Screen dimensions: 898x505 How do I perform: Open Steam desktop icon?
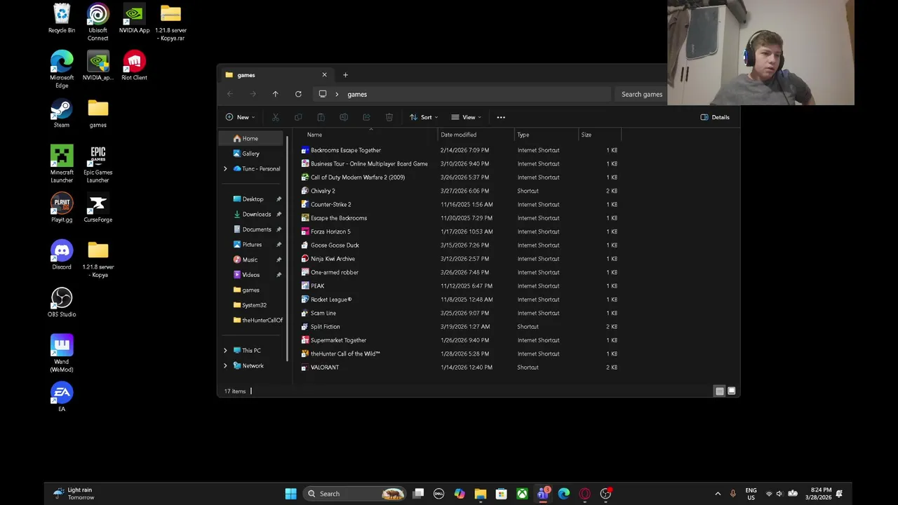point(62,114)
